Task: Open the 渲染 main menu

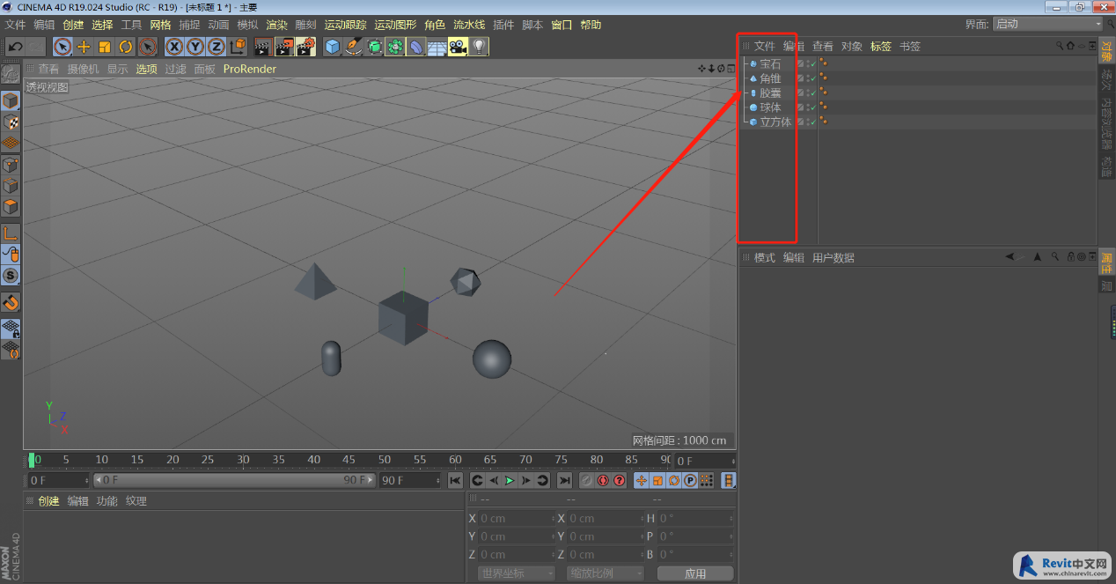Action: tap(276, 25)
